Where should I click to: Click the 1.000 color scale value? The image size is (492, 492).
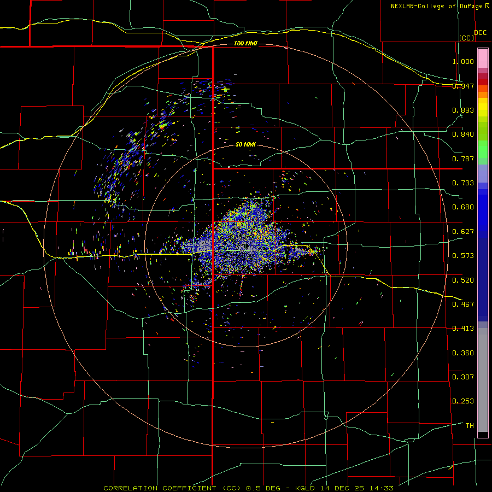(x=463, y=61)
